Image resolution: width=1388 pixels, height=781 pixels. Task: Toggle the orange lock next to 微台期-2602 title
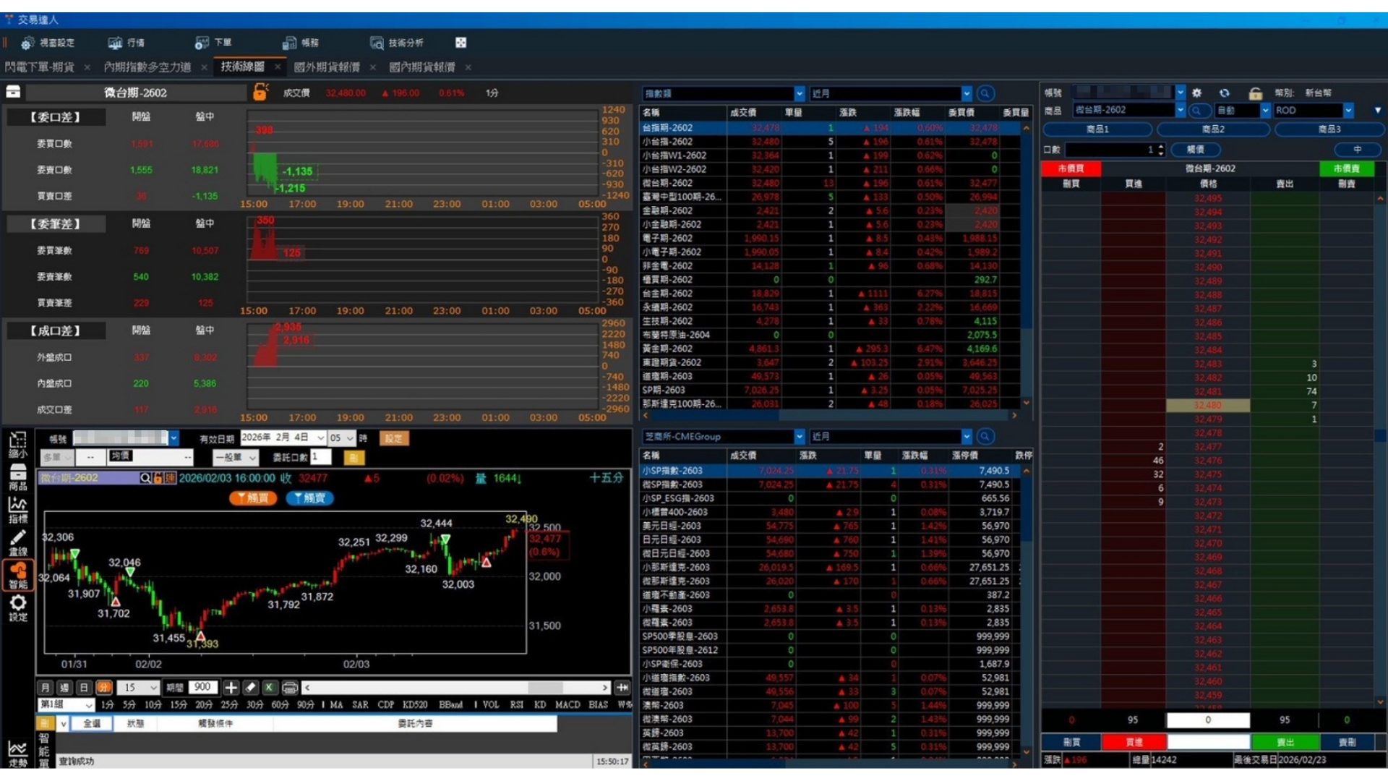coord(260,92)
